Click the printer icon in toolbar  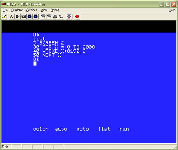(55, 17)
